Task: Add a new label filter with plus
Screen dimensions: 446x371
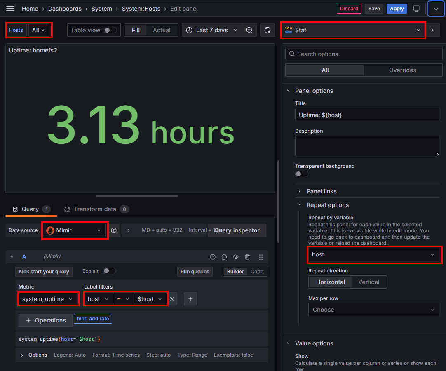Action: pos(190,299)
